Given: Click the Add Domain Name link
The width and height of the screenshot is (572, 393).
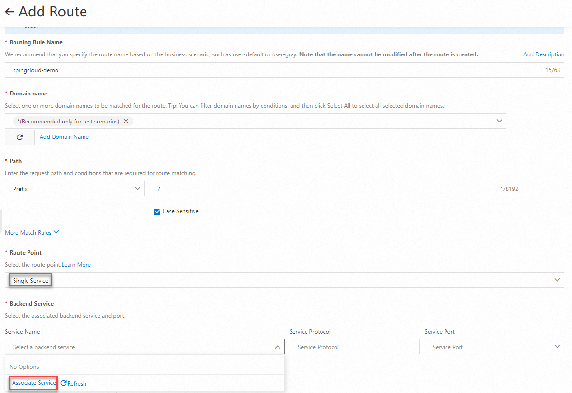Looking at the screenshot, I should (64, 137).
